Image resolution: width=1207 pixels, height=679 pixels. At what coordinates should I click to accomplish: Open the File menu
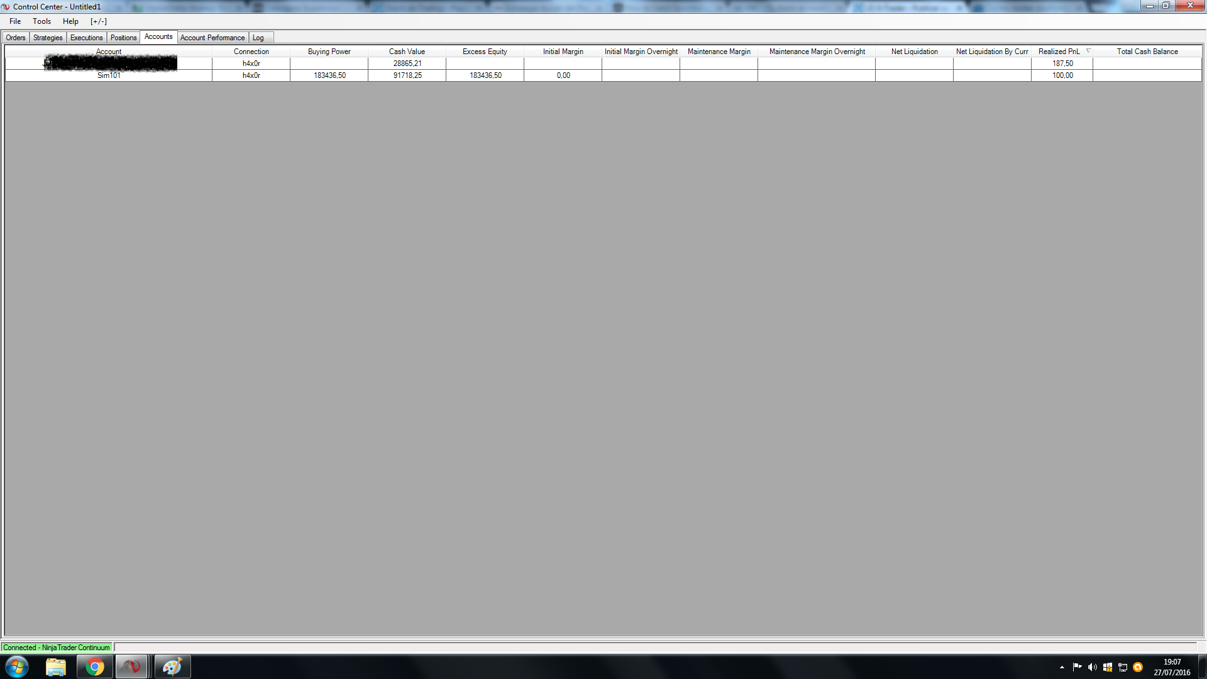pos(15,21)
